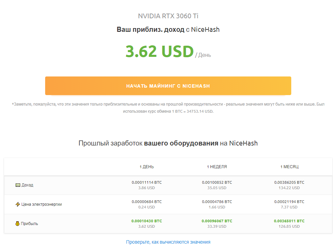Click the money bag icon next to Прибыль
The image size is (333, 246).
17,224
